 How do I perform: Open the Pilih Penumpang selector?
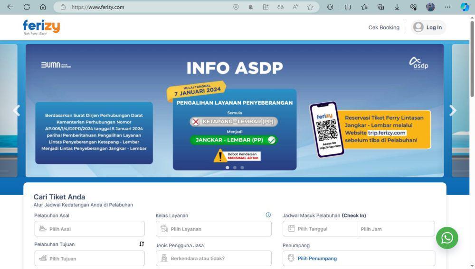[x=359, y=259]
